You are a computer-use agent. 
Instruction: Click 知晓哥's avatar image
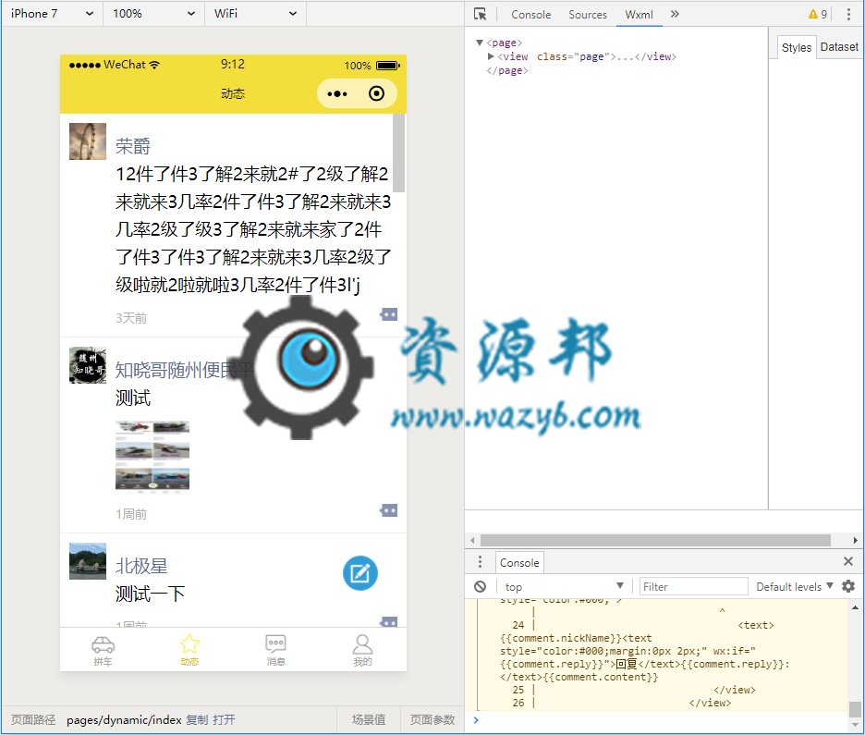tap(88, 365)
